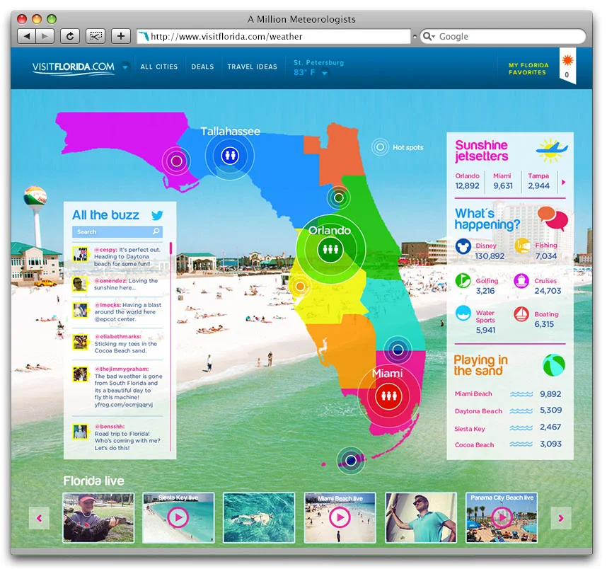Click the Florida favicon in the address bar
The image size is (607, 569).
click(144, 36)
